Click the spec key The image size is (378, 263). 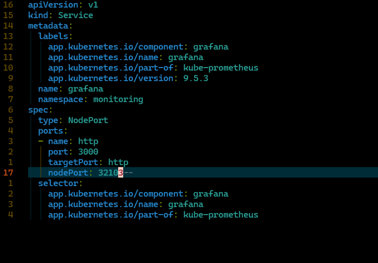(x=39, y=110)
